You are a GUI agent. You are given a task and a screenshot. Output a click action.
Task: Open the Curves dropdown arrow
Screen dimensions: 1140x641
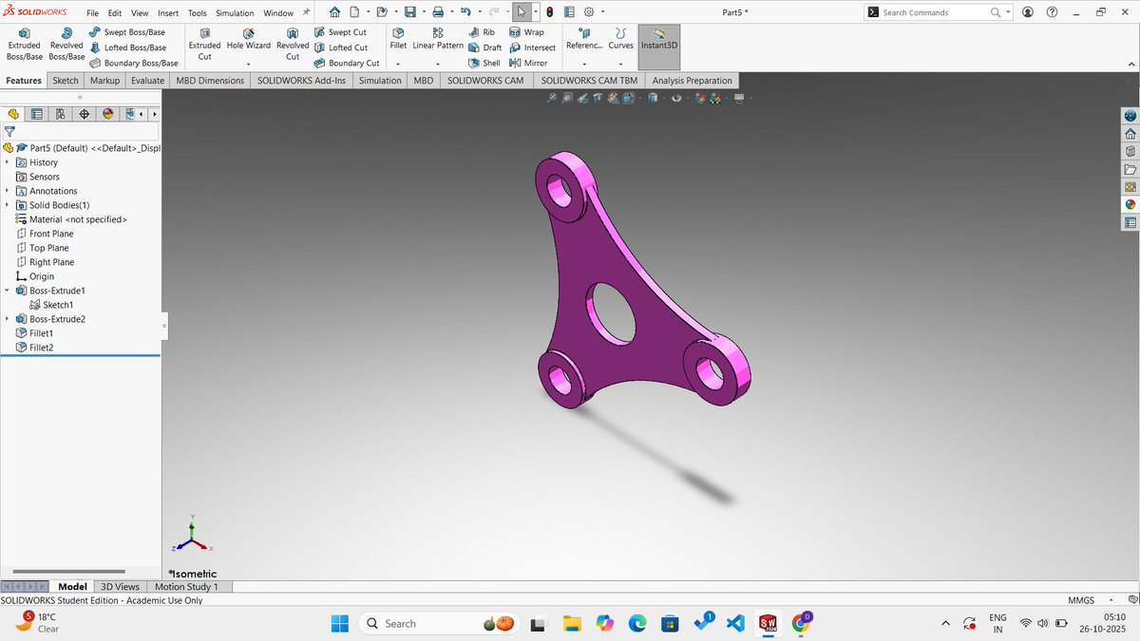[620, 64]
